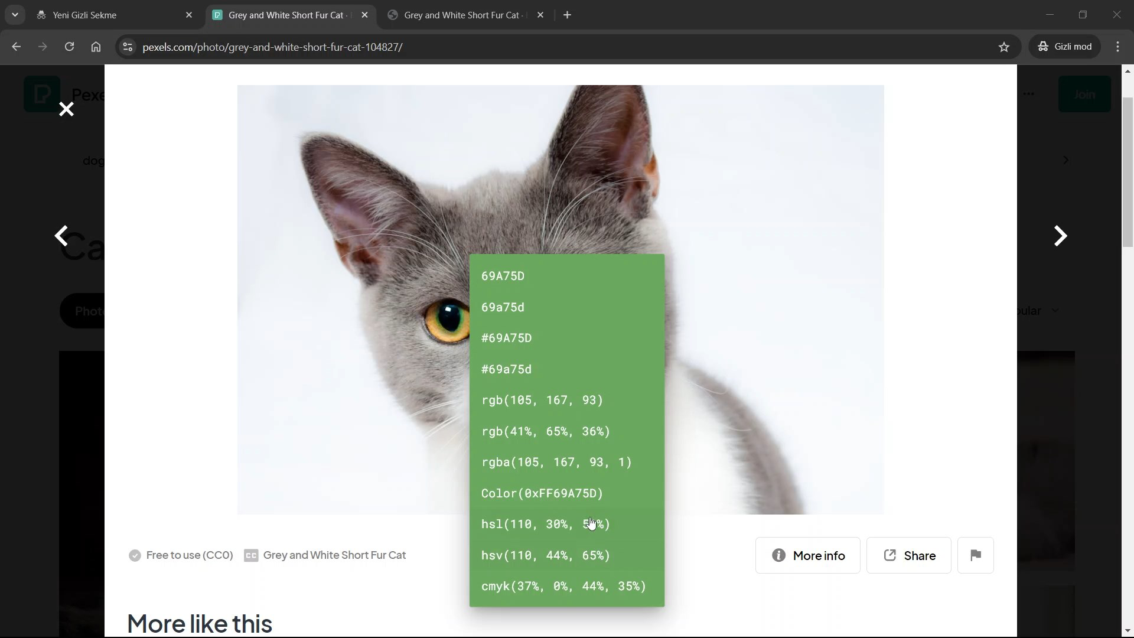Report photo with the flag icon

pyautogui.click(x=975, y=555)
